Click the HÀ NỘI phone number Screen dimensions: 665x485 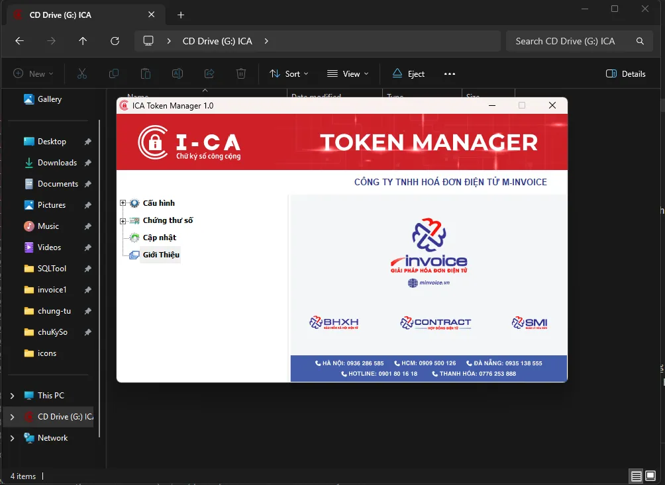coord(350,363)
